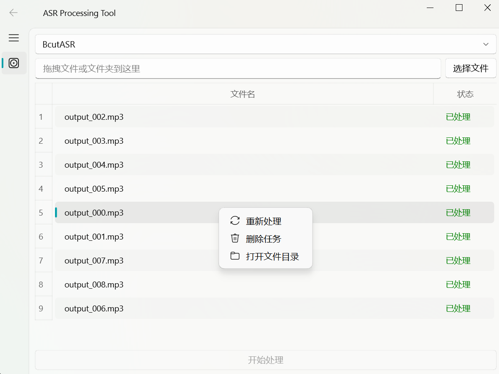Choose 重新处理 from the context menu
The height and width of the screenshot is (374, 499).
tap(264, 221)
